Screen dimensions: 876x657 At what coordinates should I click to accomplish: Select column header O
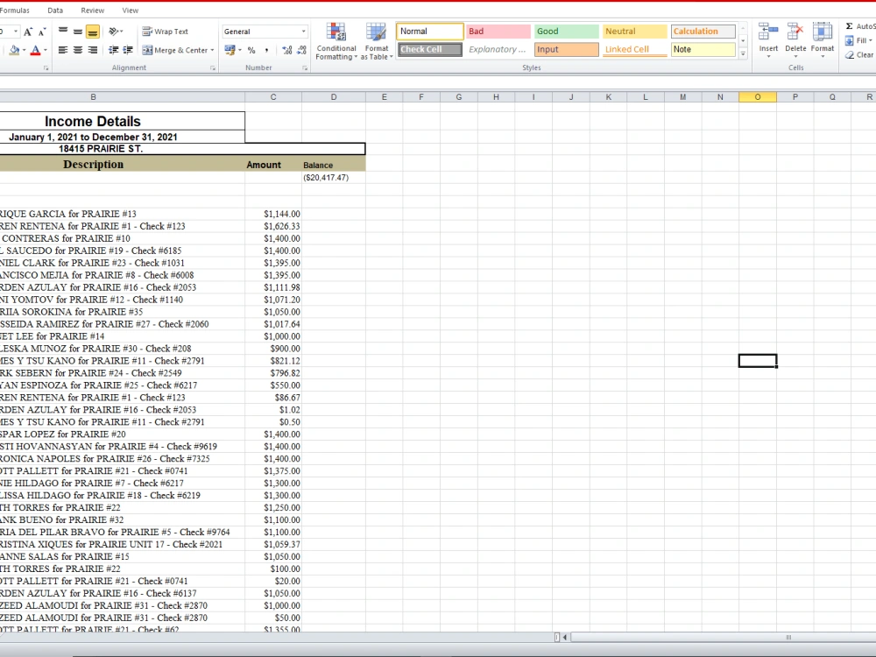point(757,96)
